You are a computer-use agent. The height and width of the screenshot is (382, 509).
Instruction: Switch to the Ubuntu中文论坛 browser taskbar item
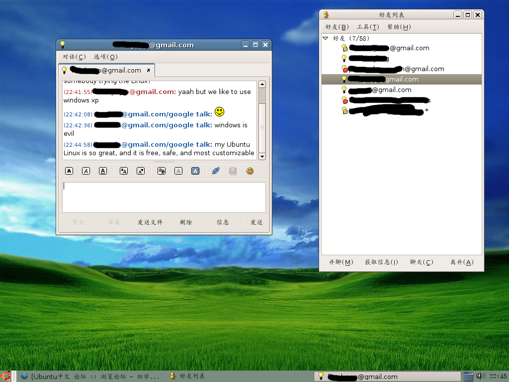(x=90, y=377)
